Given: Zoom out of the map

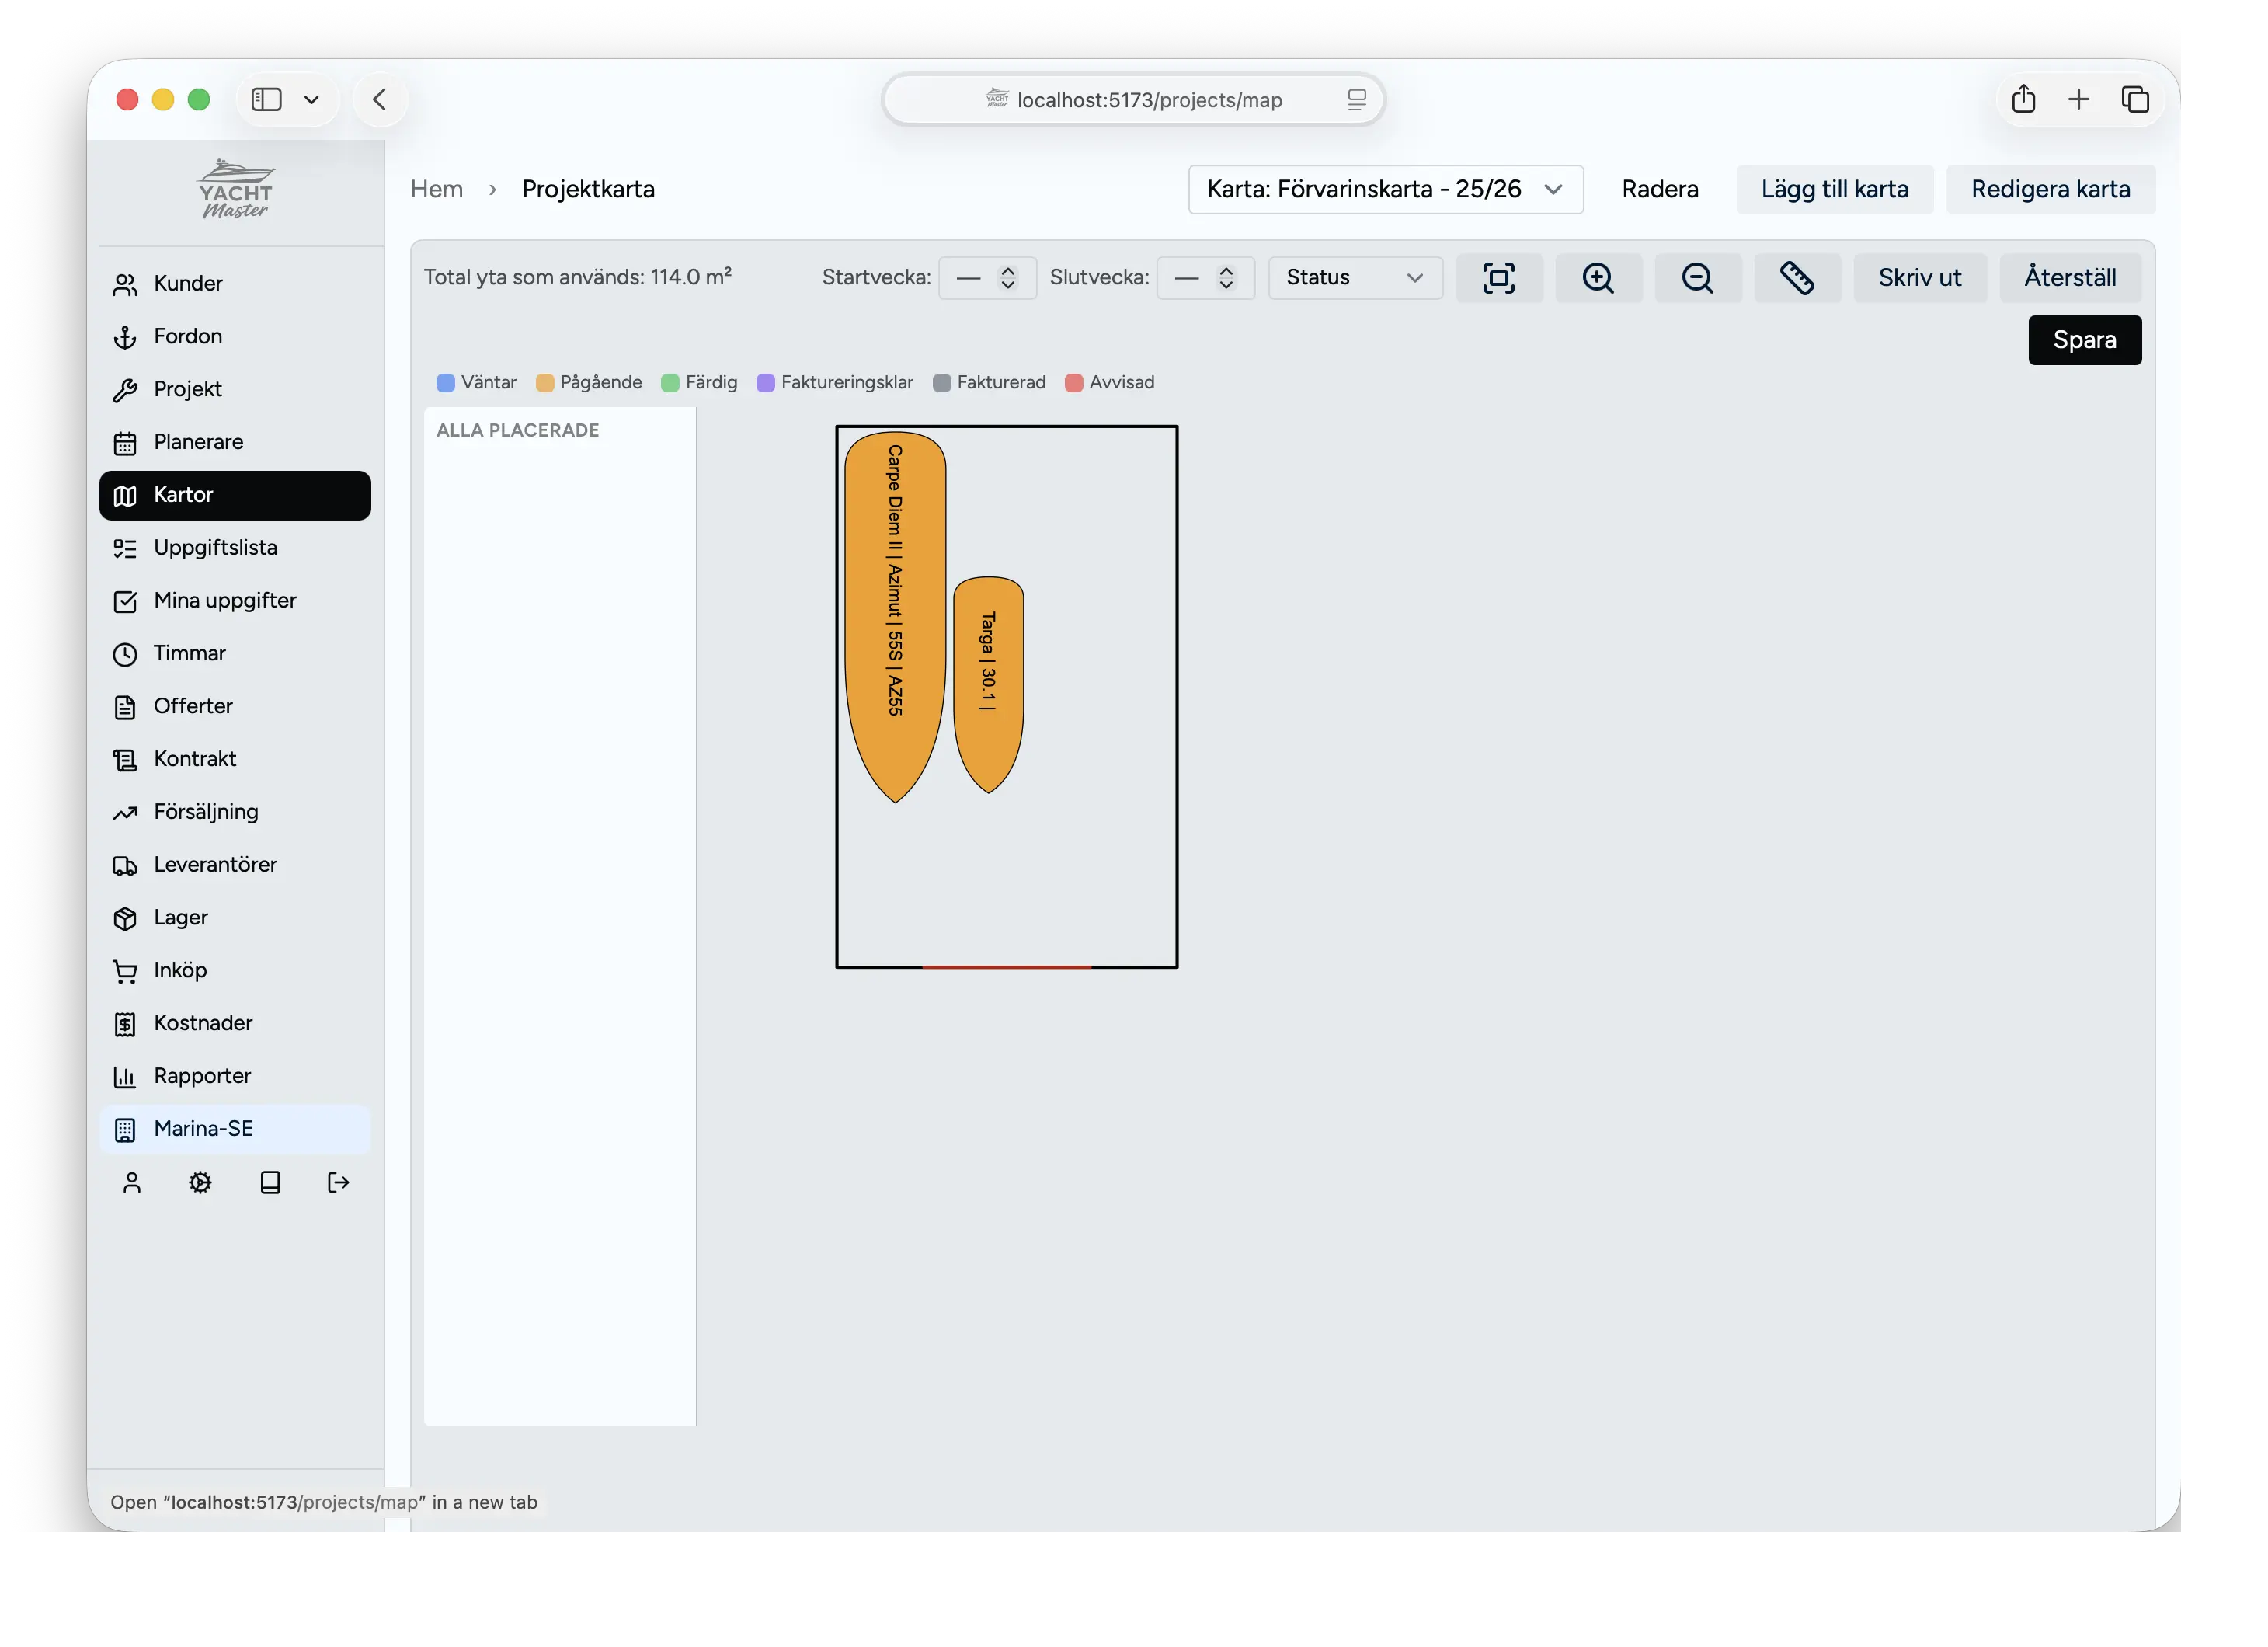Looking at the screenshot, I should pos(1697,278).
